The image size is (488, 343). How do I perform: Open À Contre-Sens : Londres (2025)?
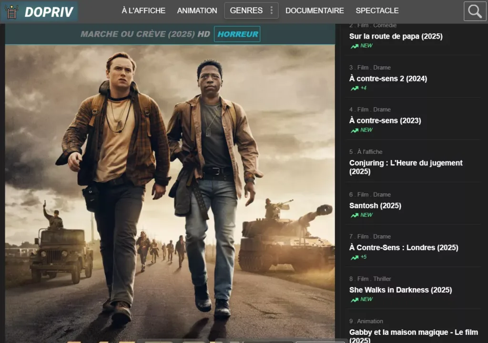tap(403, 248)
